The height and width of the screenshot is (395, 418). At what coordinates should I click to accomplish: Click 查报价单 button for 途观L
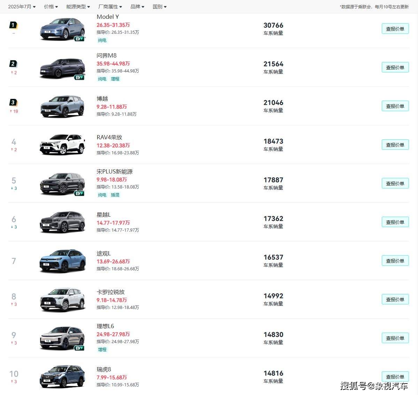pyautogui.click(x=395, y=261)
